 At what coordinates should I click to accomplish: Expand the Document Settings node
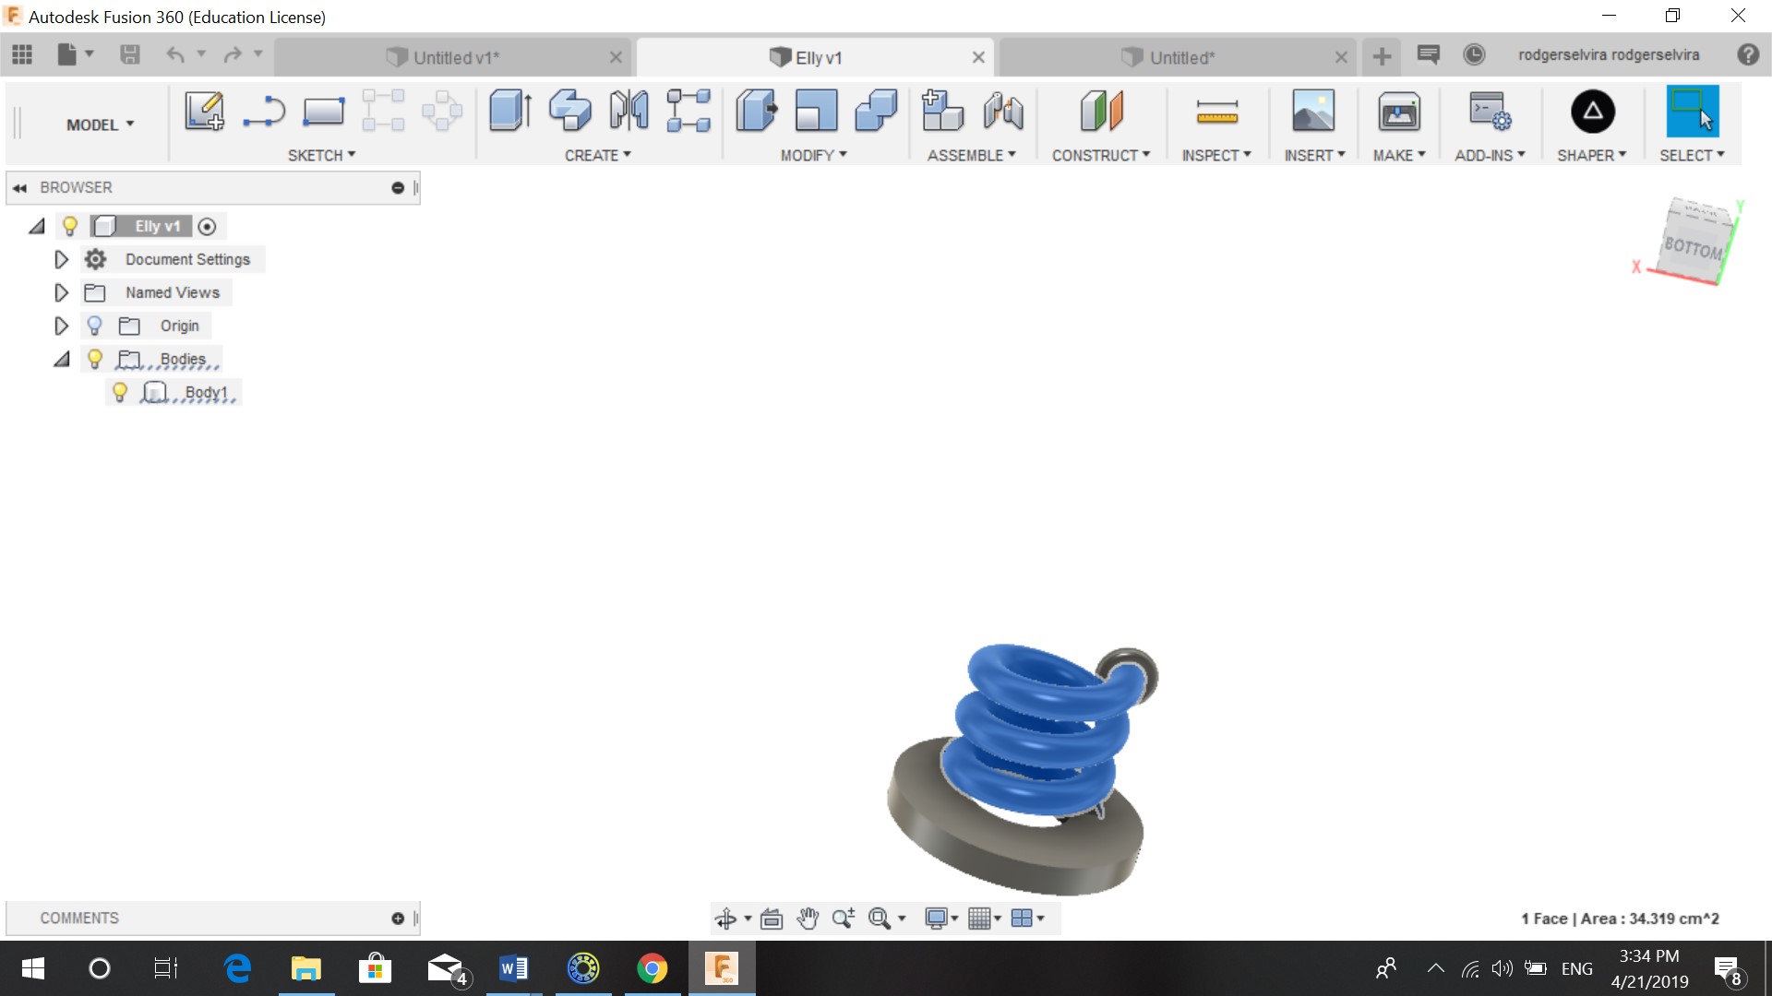(61, 260)
